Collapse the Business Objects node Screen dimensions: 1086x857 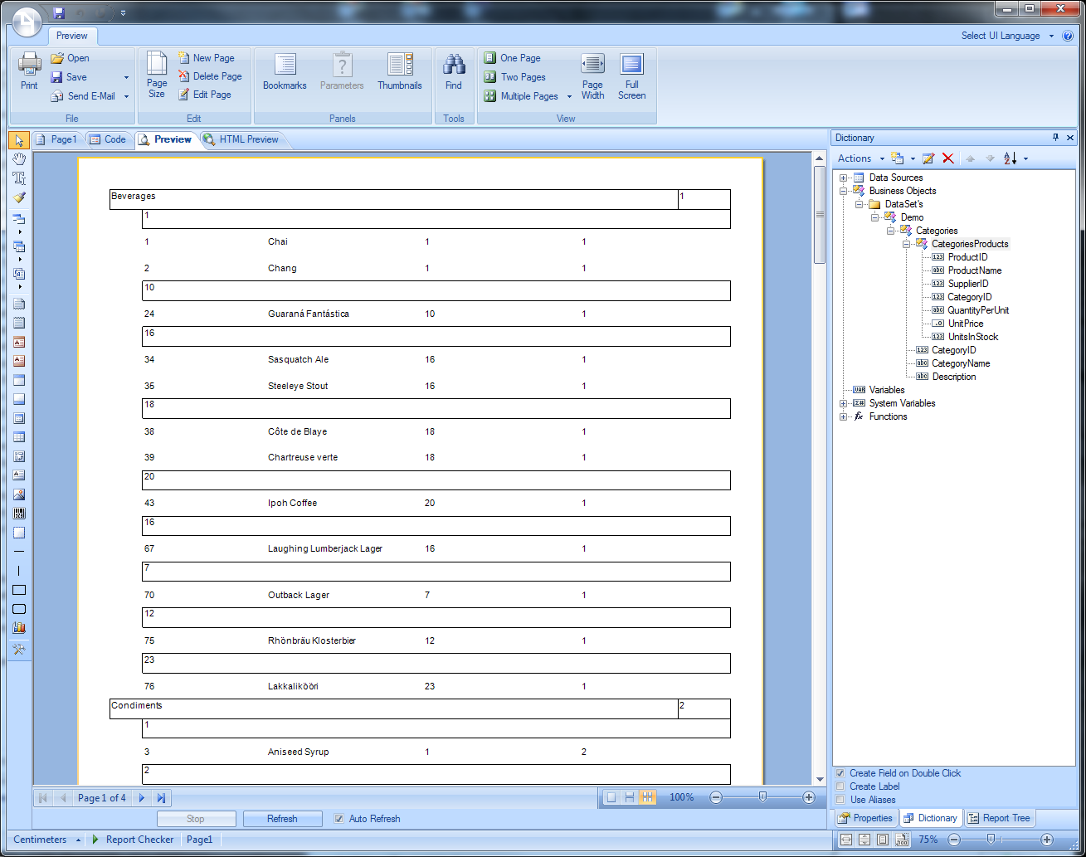click(843, 191)
